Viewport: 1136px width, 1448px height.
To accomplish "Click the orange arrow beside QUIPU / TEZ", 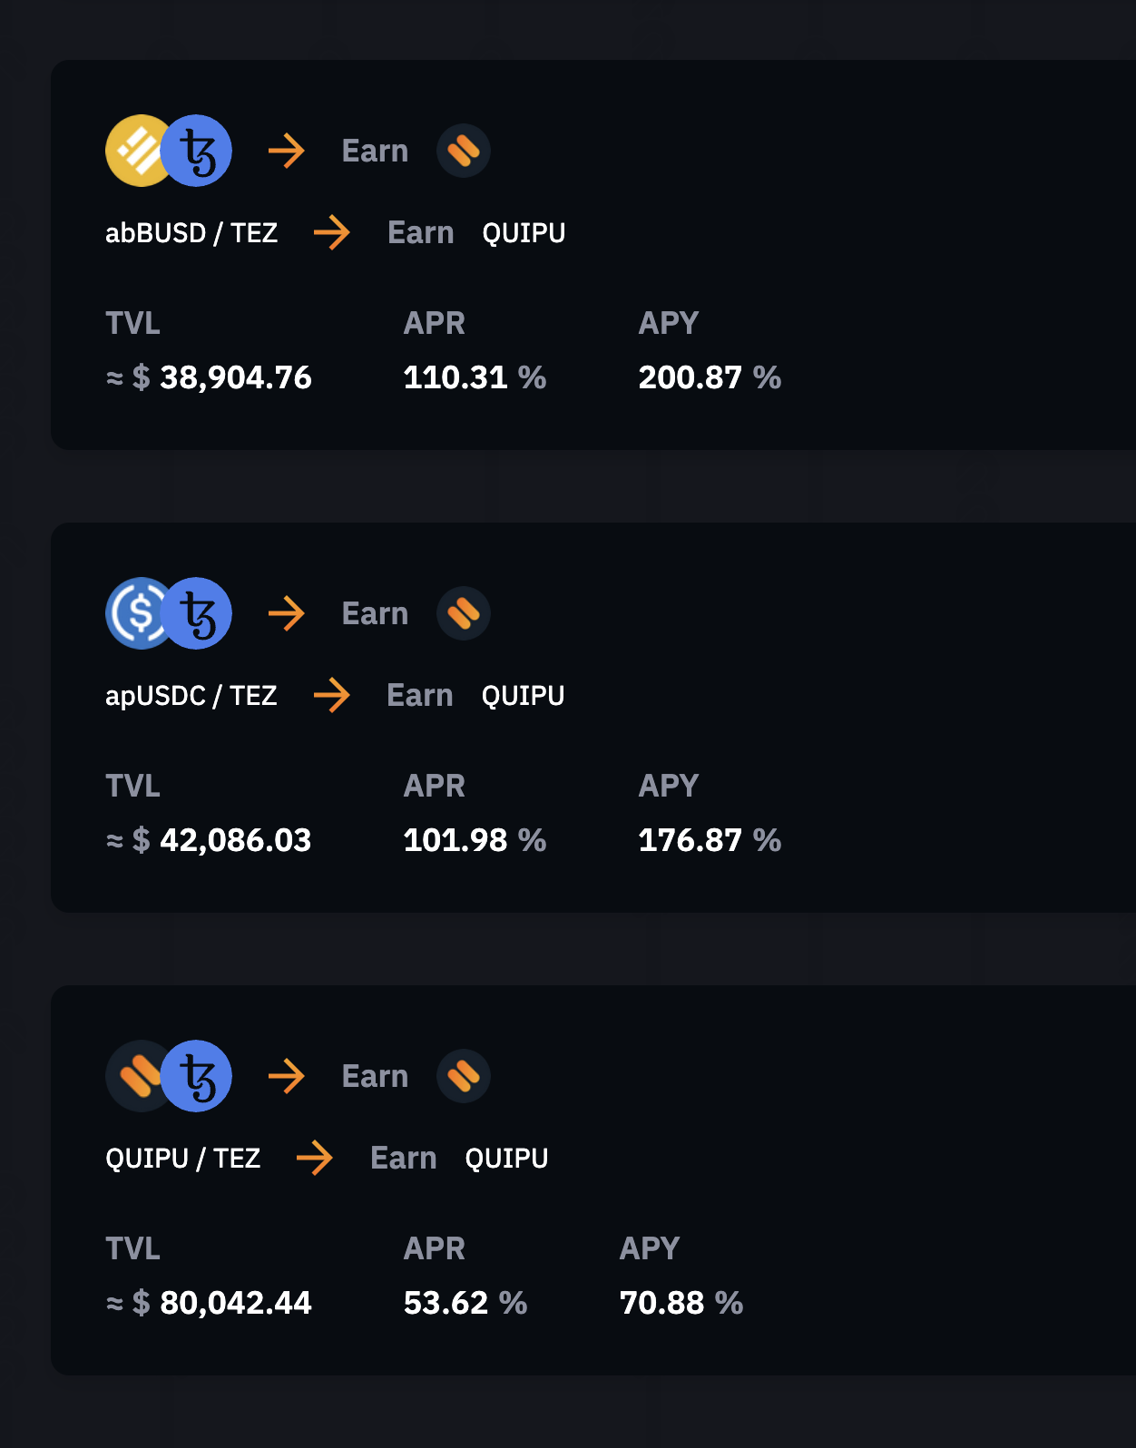I will pyautogui.click(x=315, y=1159).
